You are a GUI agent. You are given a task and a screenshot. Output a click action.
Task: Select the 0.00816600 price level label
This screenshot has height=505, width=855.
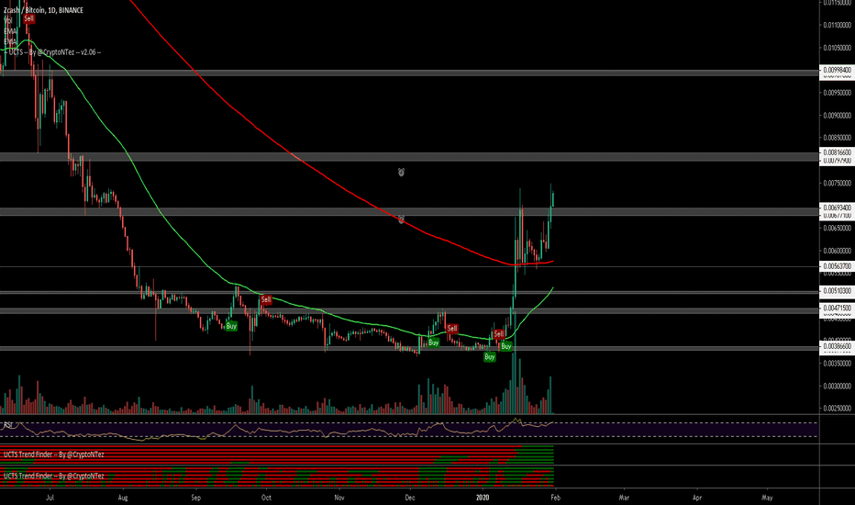tap(837, 152)
